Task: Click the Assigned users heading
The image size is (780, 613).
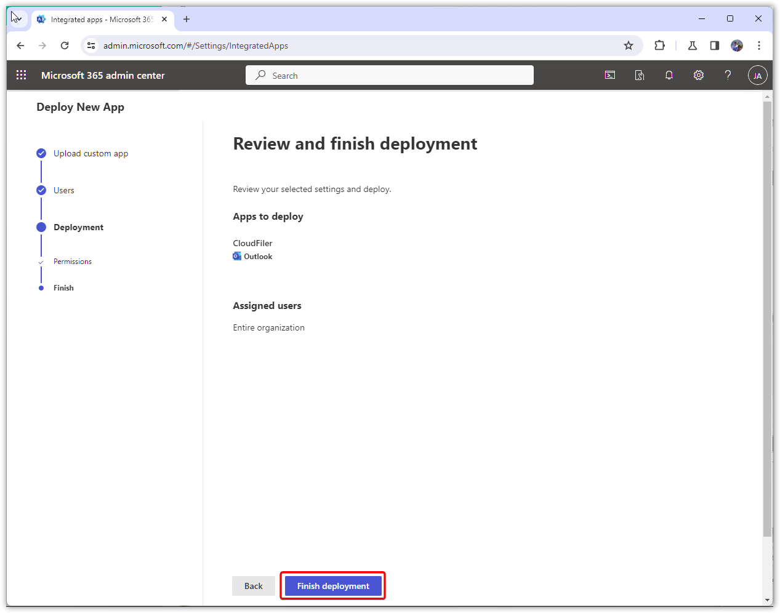Action: (267, 306)
